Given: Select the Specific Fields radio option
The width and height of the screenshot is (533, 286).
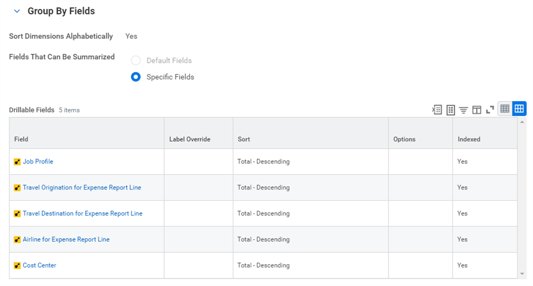Looking at the screenshot, I should pos(135,77).
